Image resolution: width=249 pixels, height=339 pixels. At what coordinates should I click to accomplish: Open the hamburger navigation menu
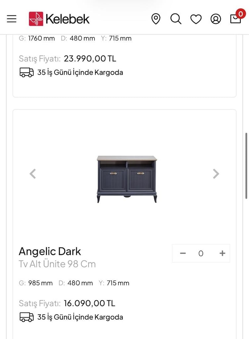click(12, 19)
